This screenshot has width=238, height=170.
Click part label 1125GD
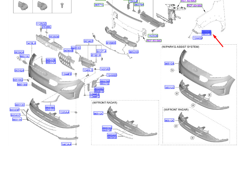pyautogui.click(x=41, y=24)
